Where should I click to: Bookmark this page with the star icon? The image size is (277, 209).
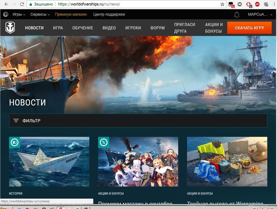click(x=222, y=4)
